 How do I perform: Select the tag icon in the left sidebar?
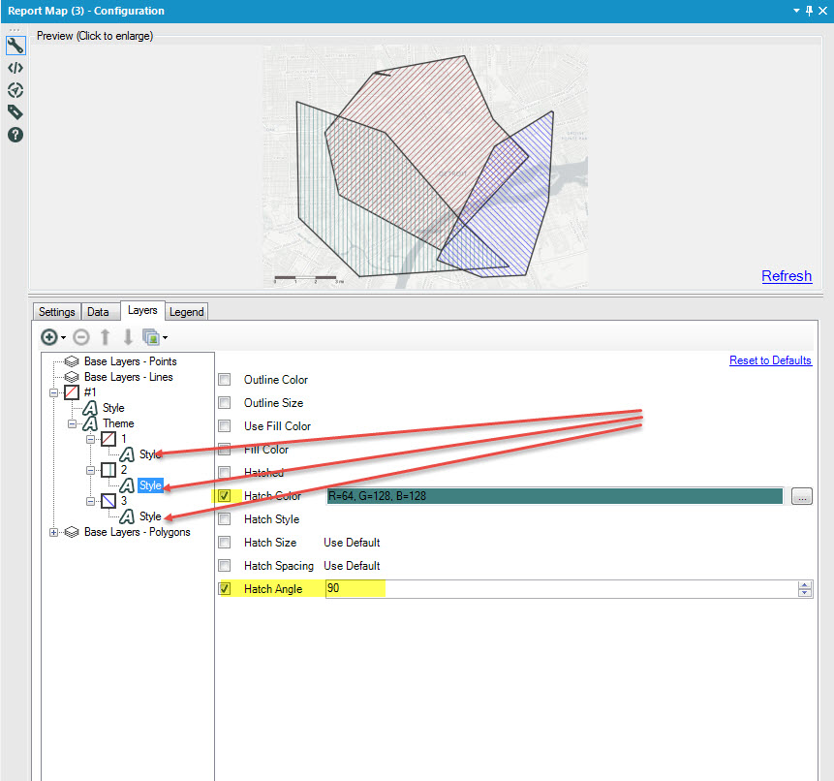[15, 112]
